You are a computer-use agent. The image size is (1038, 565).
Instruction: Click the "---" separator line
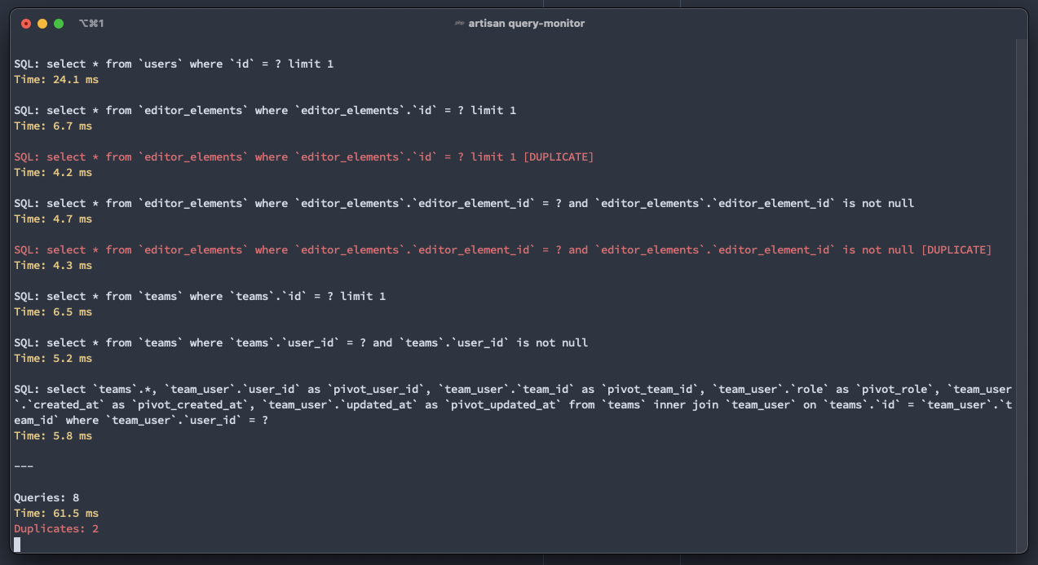tap(24, 466)
